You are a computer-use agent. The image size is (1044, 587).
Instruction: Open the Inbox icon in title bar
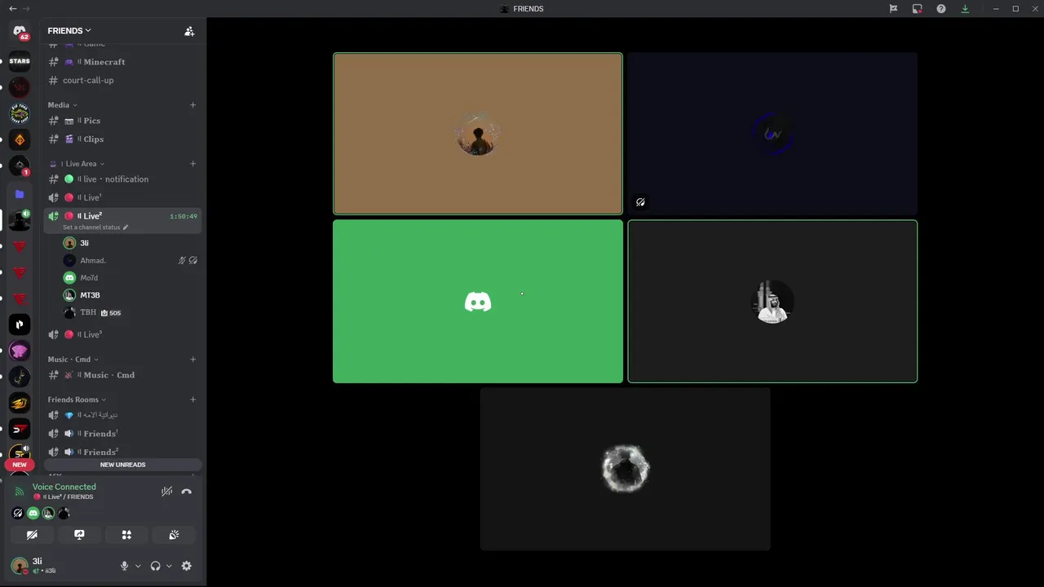click(917, 9)
